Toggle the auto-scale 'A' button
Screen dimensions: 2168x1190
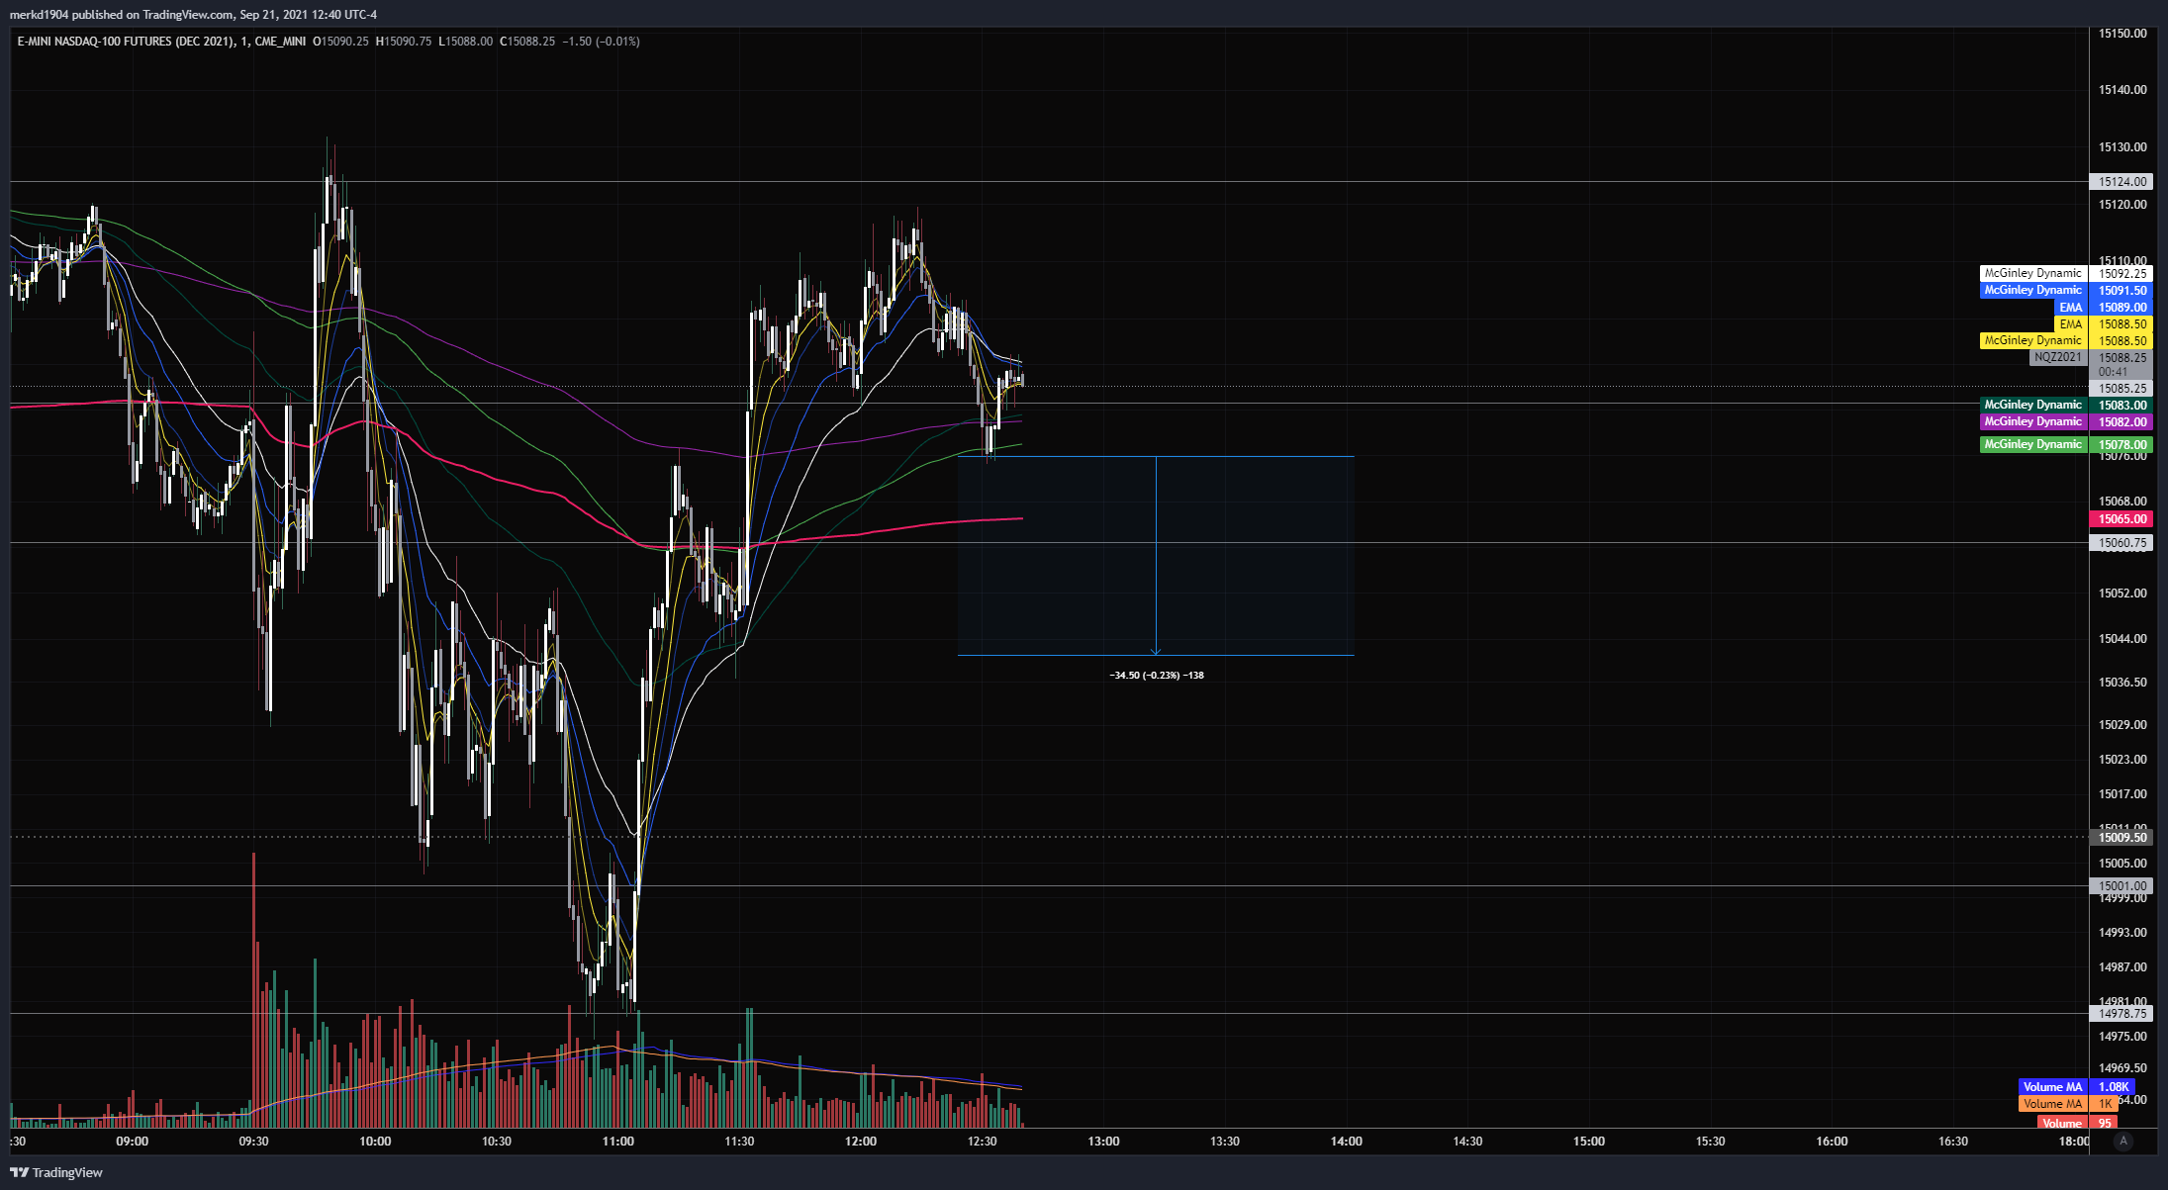click(x=2122, y=1141)
